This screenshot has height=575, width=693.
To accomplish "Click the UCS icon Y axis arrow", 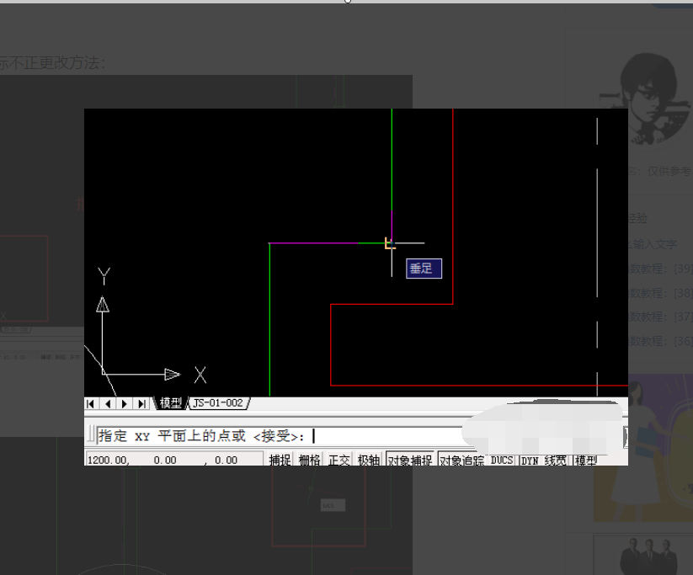I will pyautogui.click(x=103, y=304).
